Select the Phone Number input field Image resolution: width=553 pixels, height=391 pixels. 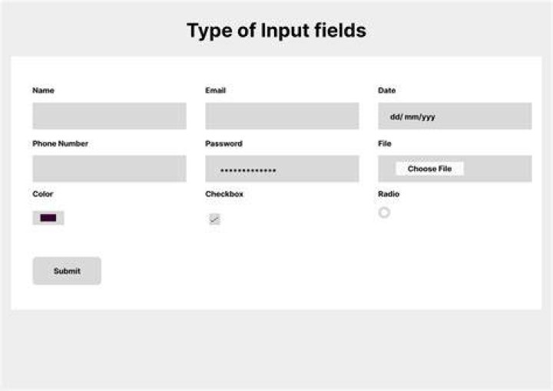pyautogui.click(x=109, y=169)
